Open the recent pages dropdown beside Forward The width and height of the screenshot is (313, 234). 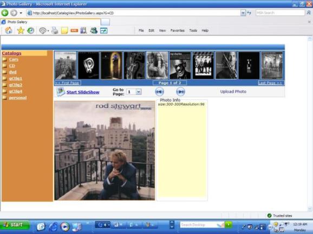(x=21, y=13)
